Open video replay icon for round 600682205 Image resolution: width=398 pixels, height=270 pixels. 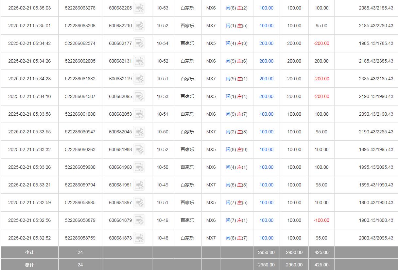(139, 8)
